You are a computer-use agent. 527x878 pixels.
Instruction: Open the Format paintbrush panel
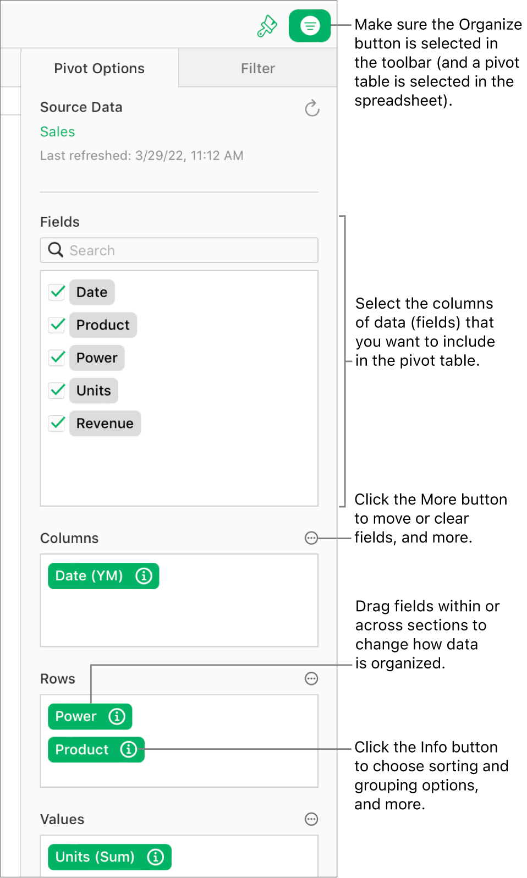click(x=267, y=25)
